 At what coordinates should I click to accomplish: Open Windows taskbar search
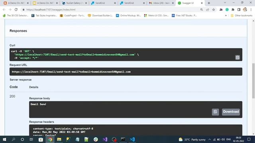point(14,139)
